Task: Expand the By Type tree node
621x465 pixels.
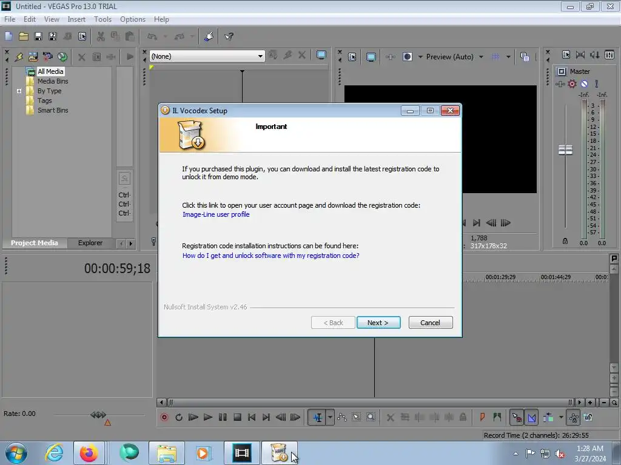Action: coord(19,91)
